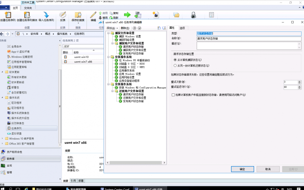Switch to the 属性 tab in editor
This screenshot has width=304, height=190.
pyautogui.click(x=172, y=28)
